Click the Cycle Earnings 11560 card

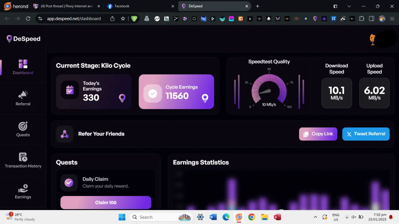click(176, 92)
